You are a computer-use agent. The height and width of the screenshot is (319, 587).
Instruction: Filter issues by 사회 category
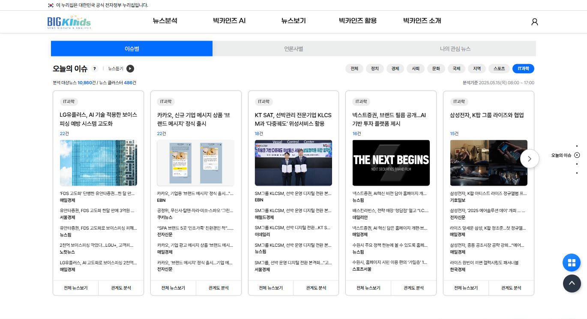tap(416, 68)
